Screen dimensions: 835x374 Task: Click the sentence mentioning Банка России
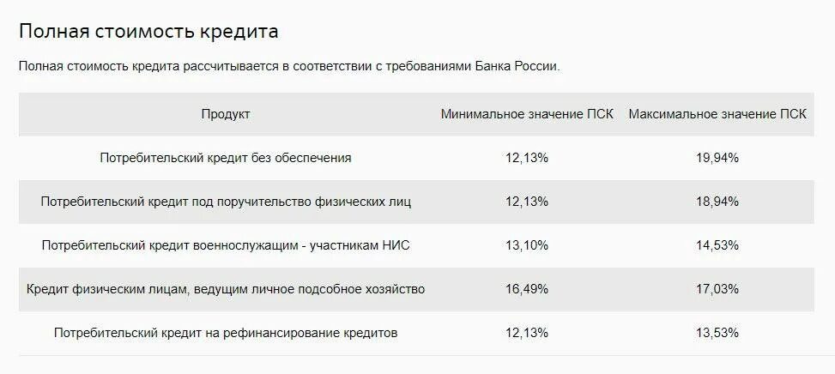290,67
